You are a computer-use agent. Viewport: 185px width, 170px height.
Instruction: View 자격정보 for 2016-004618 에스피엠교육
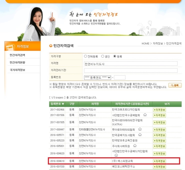(160, 161)
